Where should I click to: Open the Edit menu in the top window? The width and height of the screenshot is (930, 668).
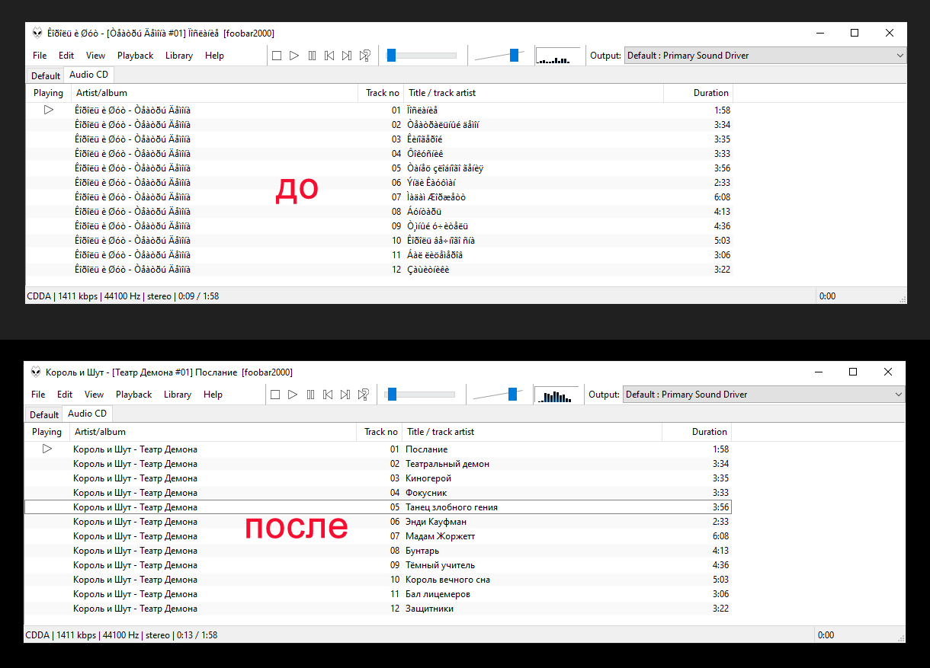(66, 56)
